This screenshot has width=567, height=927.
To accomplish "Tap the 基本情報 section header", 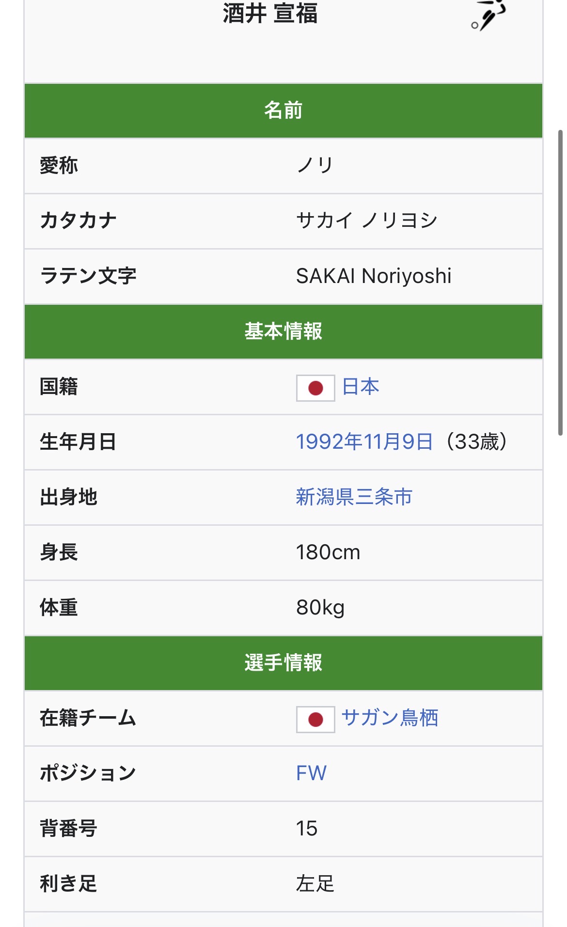I will [283, 331].
